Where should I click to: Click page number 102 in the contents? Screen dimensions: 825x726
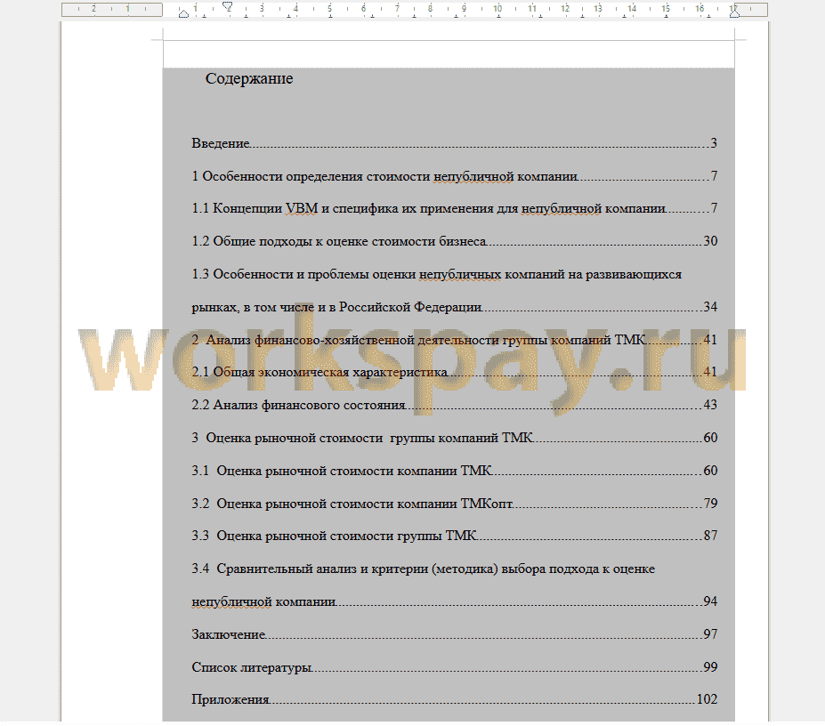tap(707, 699)
